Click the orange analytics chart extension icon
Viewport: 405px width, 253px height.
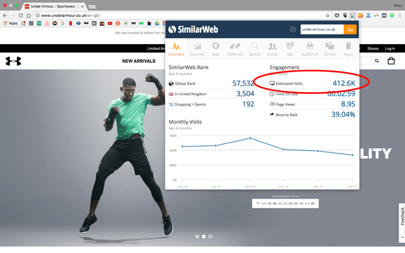360,16
